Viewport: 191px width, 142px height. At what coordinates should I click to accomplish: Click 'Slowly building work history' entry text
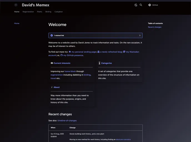87,134
